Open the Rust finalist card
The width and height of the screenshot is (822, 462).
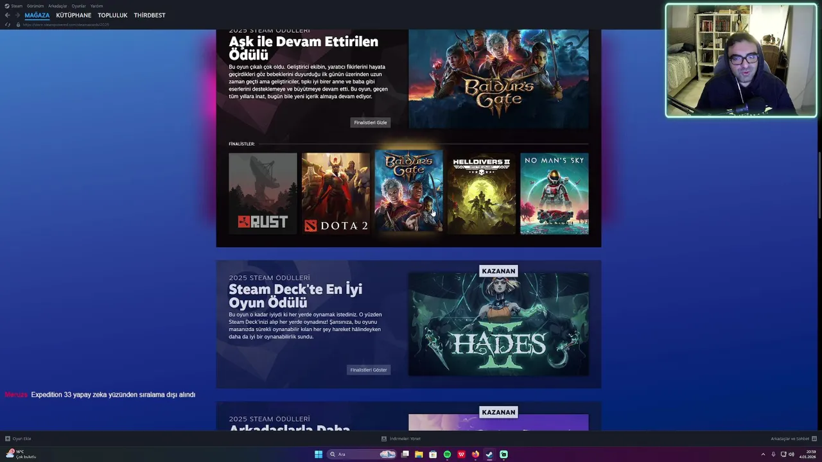coord(263,193)
